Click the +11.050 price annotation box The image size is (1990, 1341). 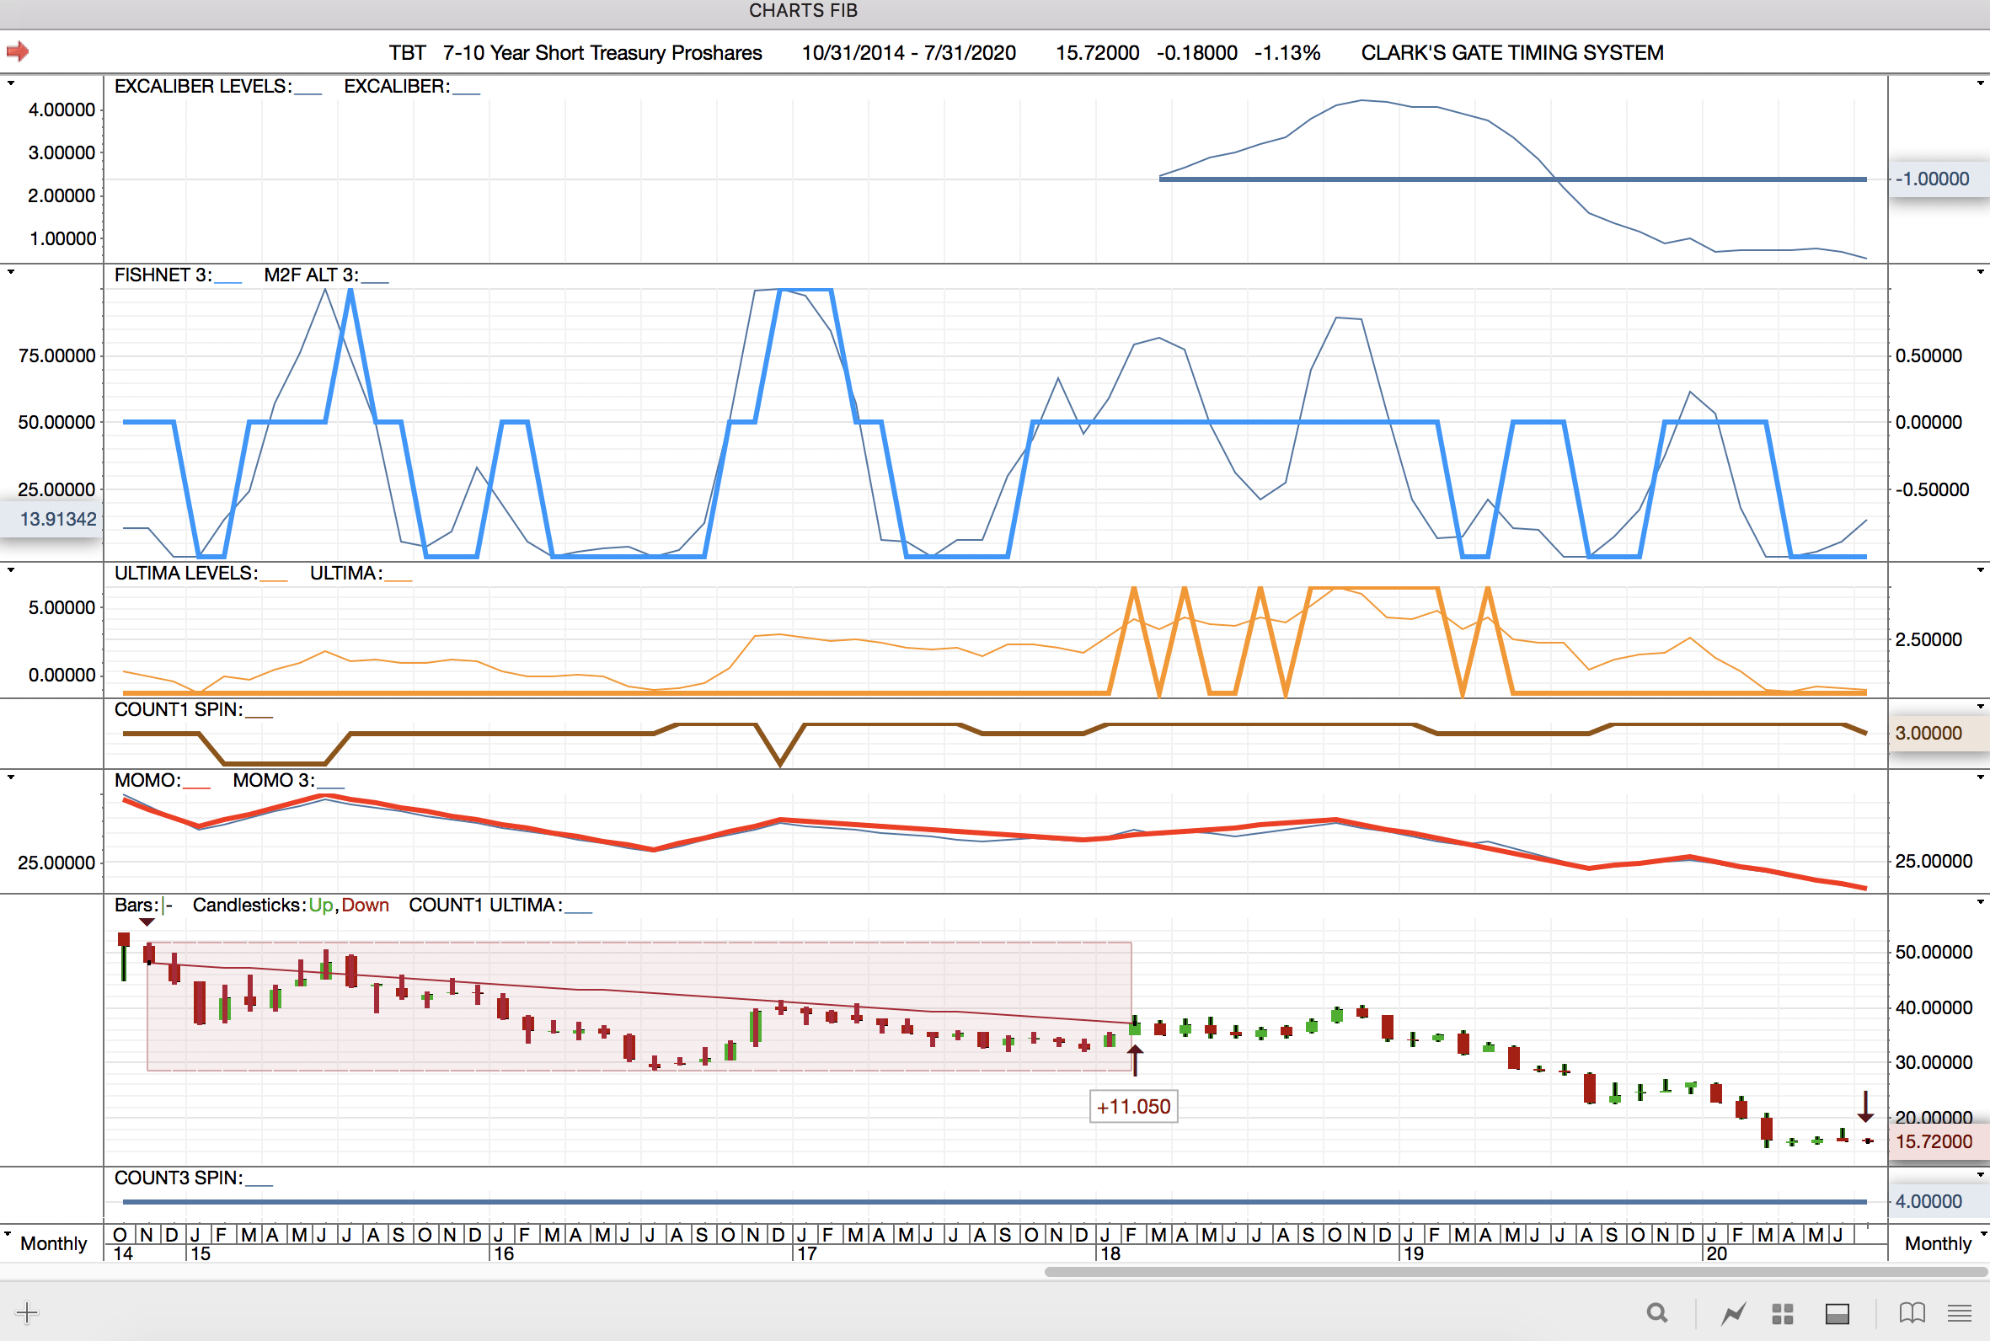coord(1133,1106)
